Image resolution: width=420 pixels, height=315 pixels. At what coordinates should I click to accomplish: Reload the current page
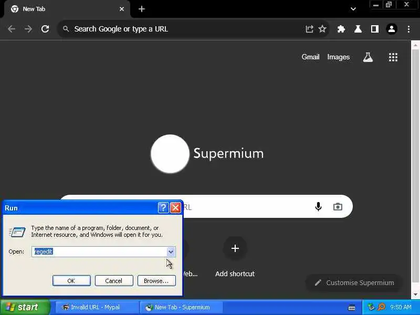click(45, 29)
